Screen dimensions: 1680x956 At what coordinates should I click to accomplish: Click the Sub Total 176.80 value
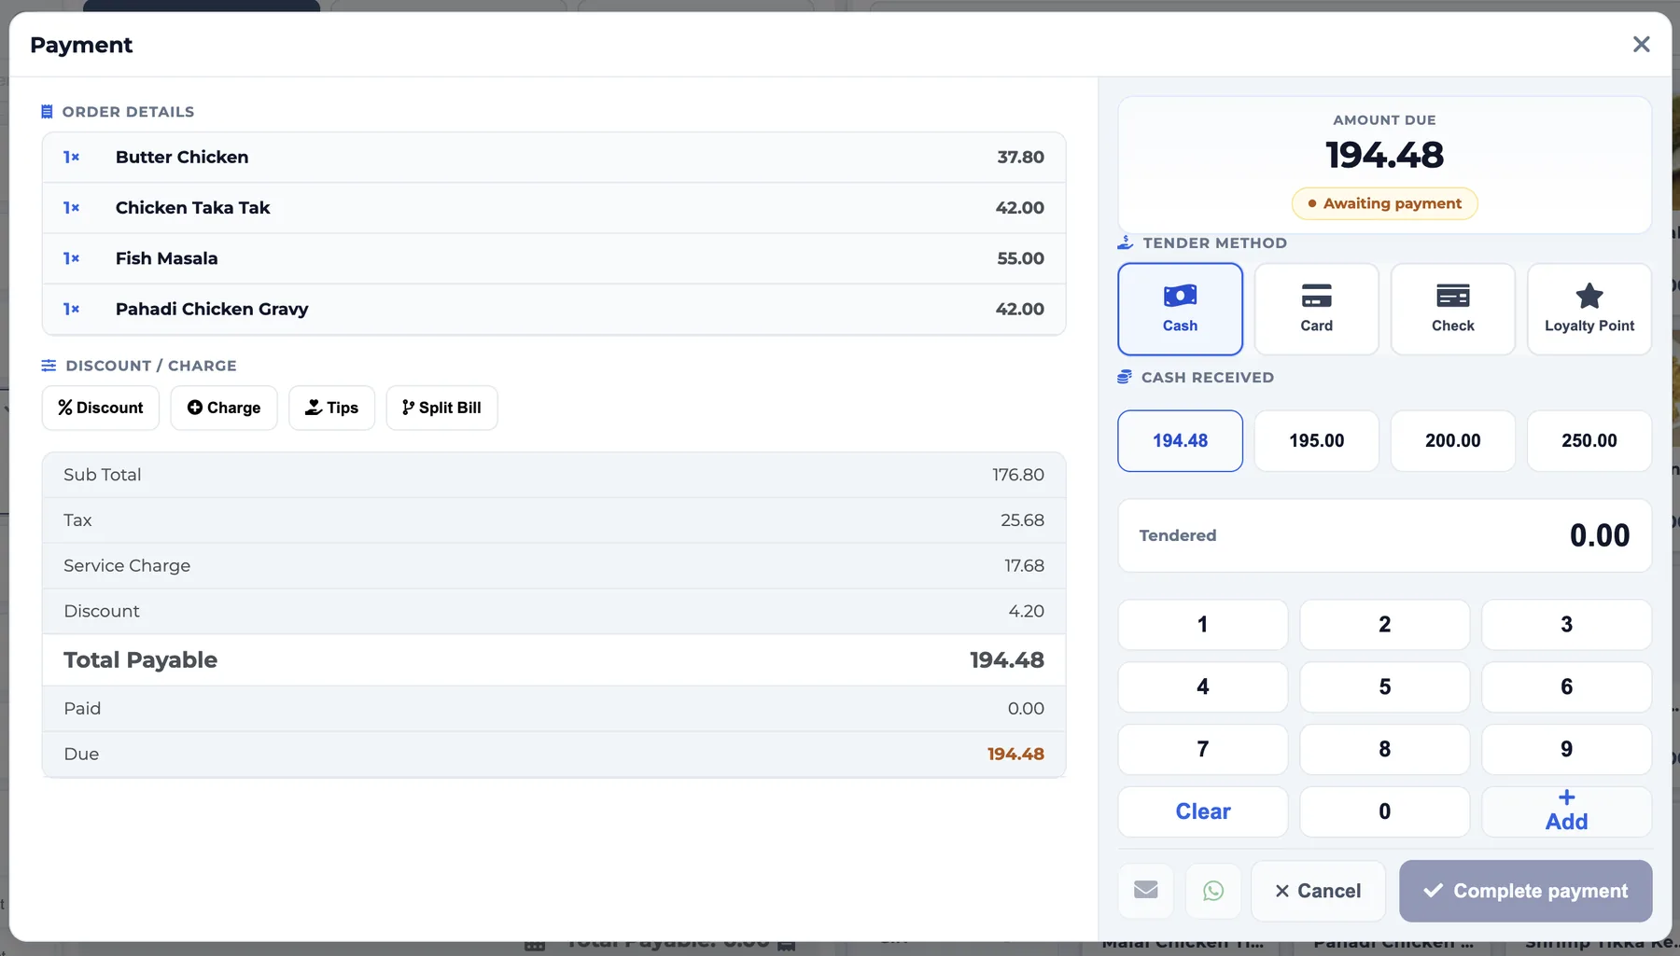click(1017, 475)
